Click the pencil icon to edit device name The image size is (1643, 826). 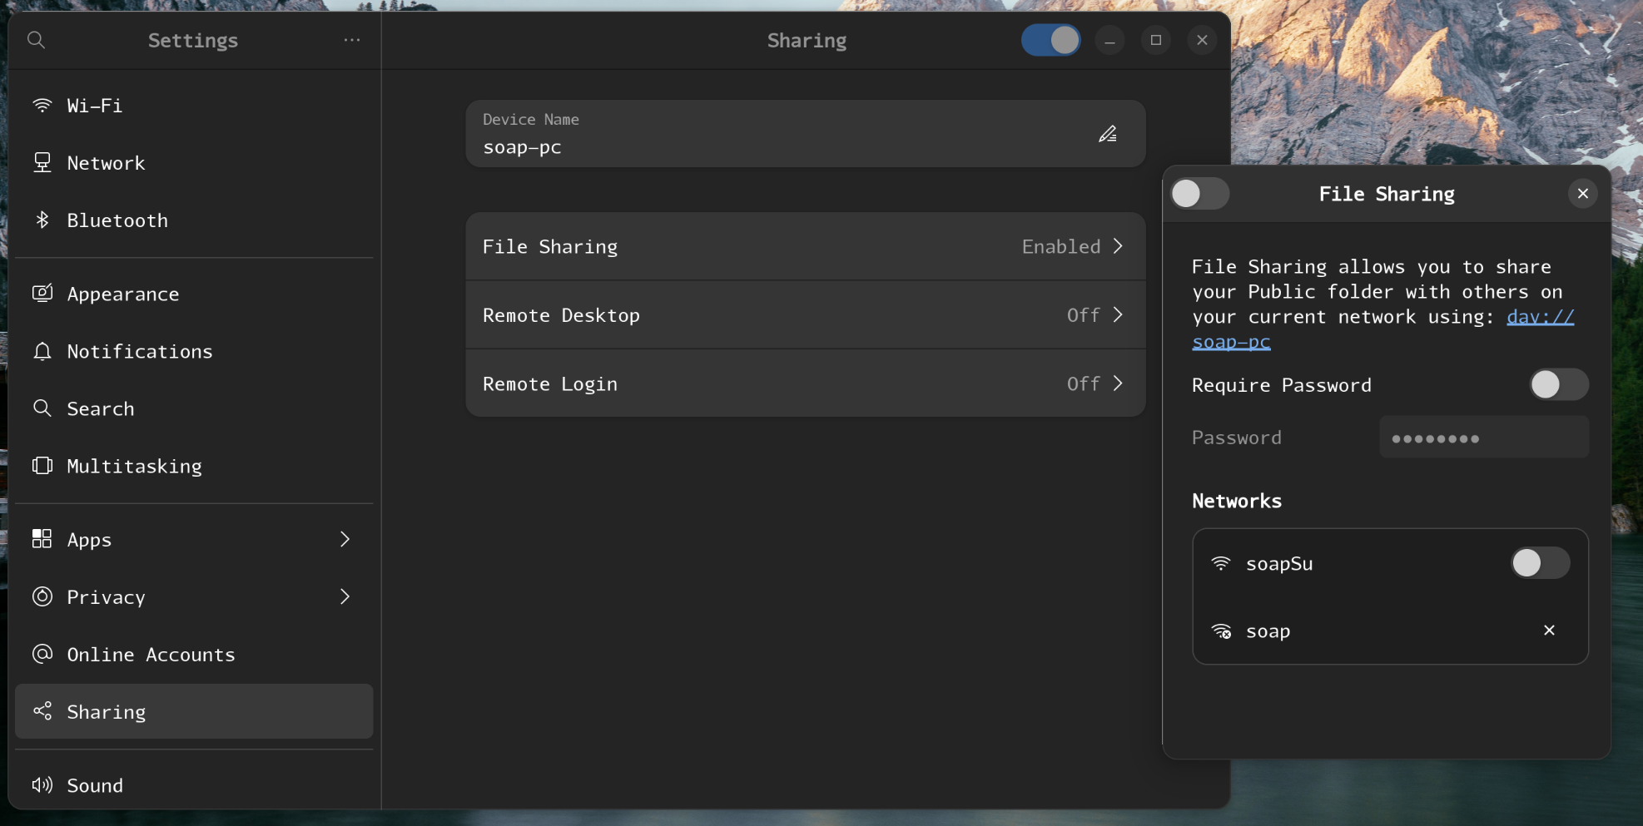(1107, 134)
